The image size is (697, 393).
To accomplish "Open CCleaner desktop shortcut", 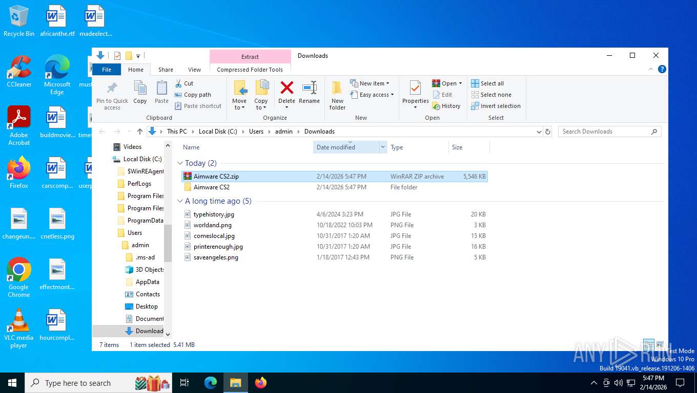I will [19, 72].
